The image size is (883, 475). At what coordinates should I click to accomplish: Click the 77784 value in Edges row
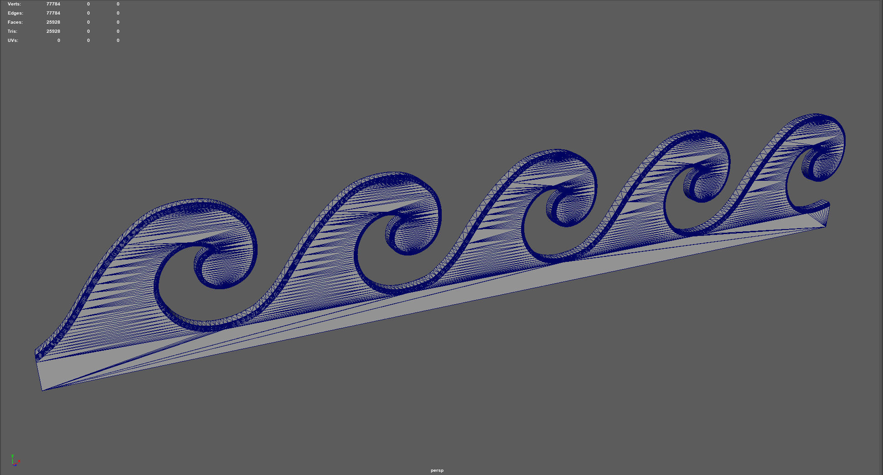(53, 13)
